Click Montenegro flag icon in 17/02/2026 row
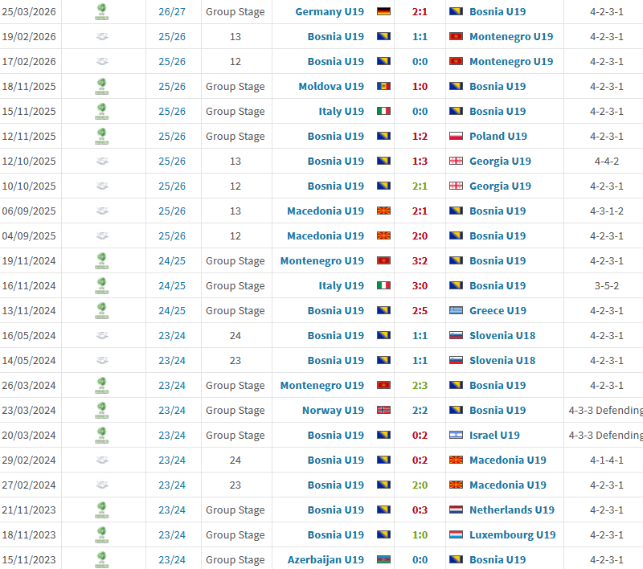The height and width of the screenshot is (569, 643). click(x=456, y=62)
